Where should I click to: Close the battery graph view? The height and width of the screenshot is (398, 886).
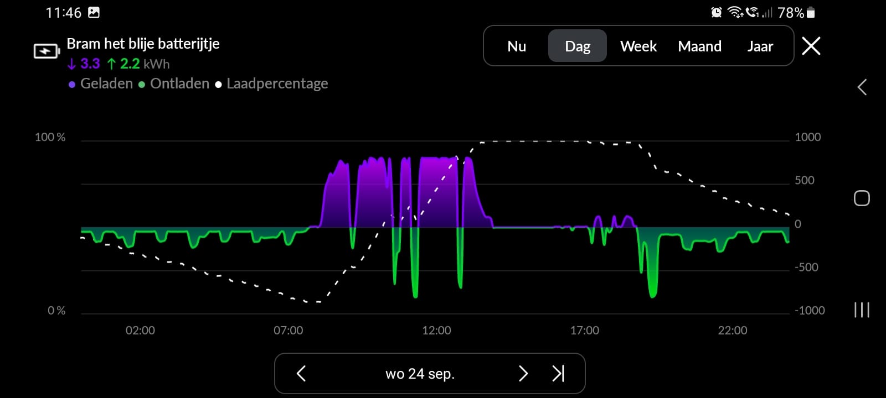[811, 46]
